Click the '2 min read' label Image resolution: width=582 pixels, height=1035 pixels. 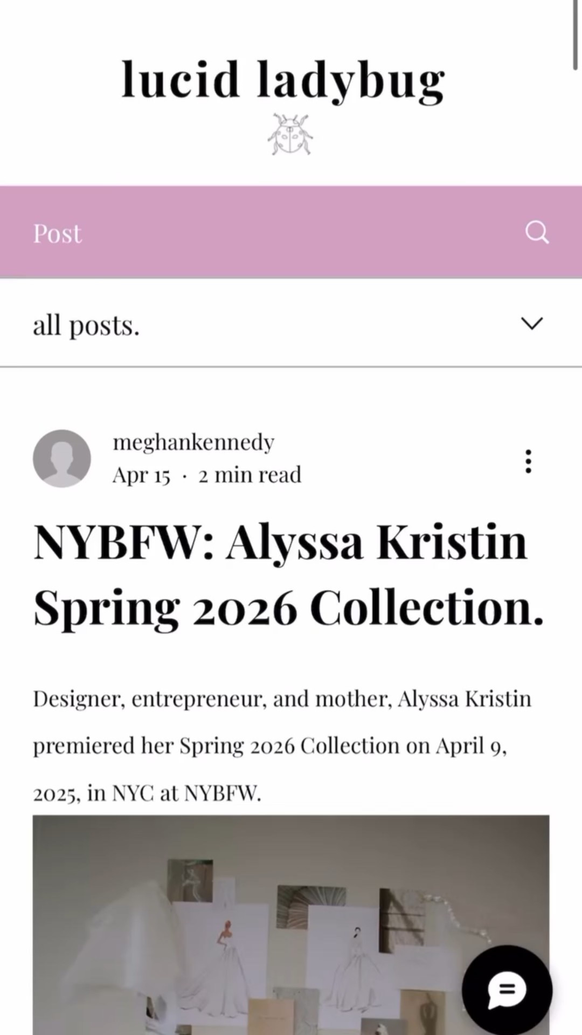pos(250,474)
